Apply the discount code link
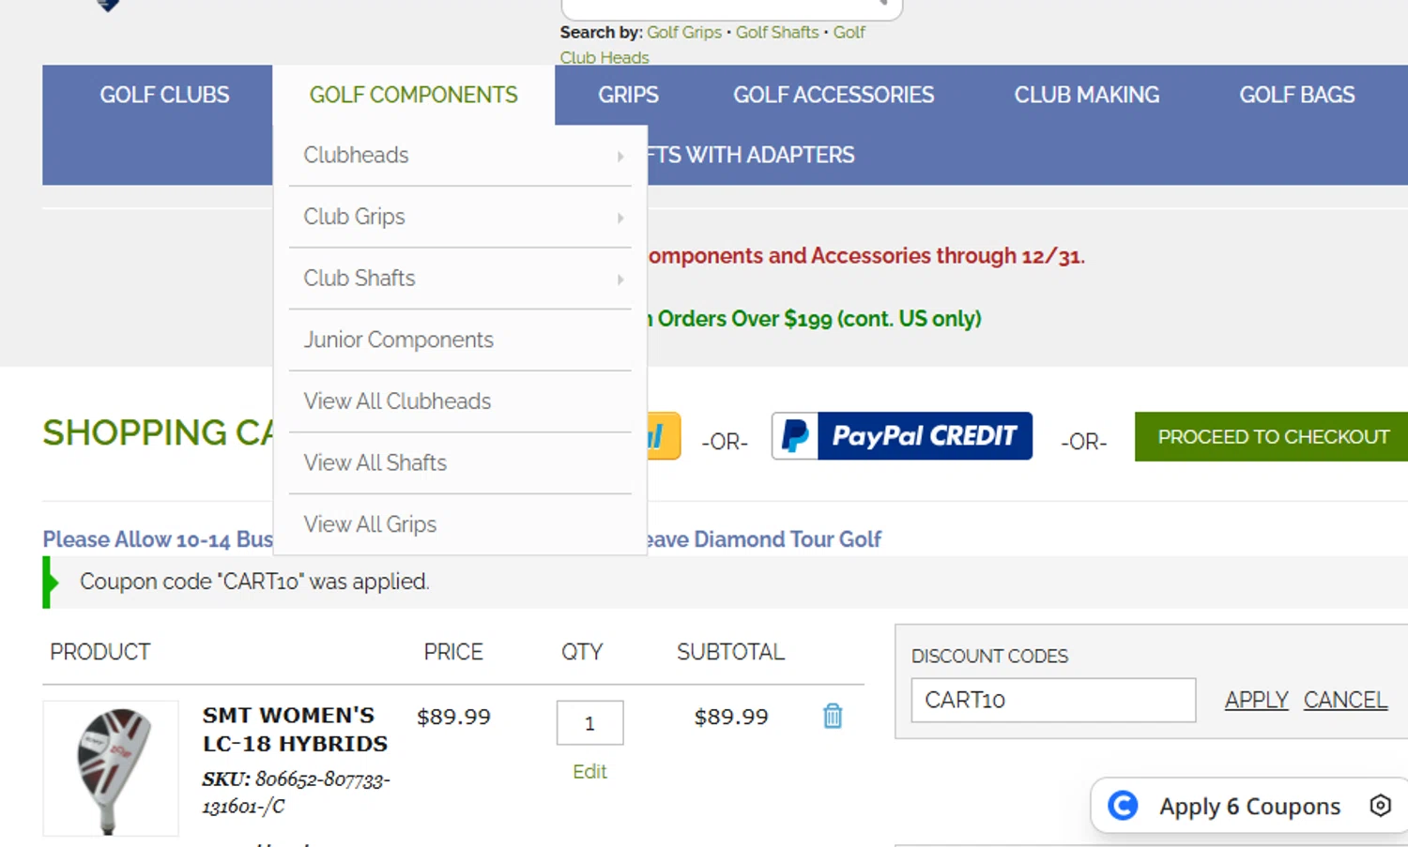The width and height of the screenshot is (1408, 847). pos(1256,700)
